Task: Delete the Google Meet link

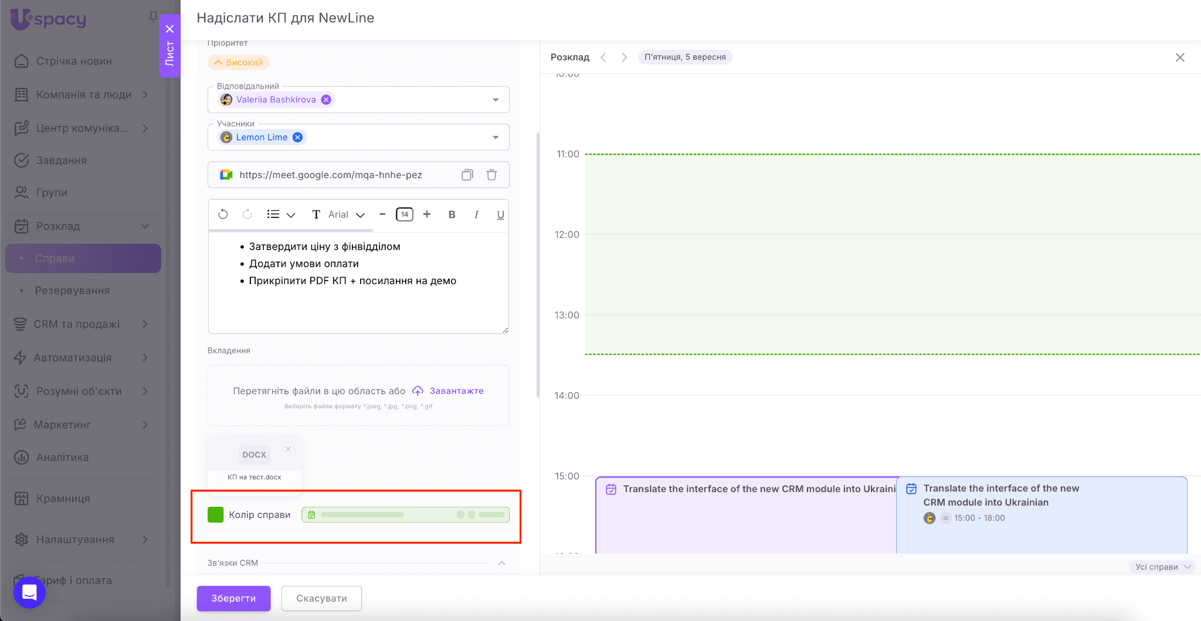Action: pyautogui.click(x=491, y=175)
